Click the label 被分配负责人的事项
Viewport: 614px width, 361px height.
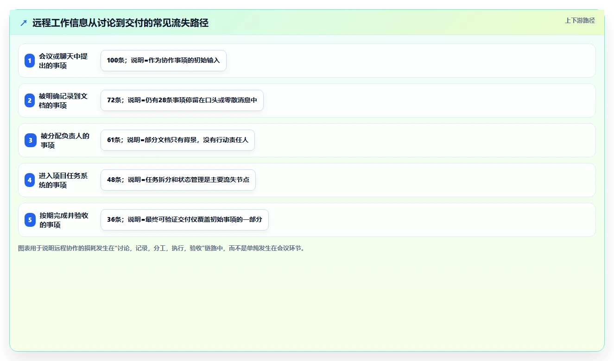click(x=65, y=140)
